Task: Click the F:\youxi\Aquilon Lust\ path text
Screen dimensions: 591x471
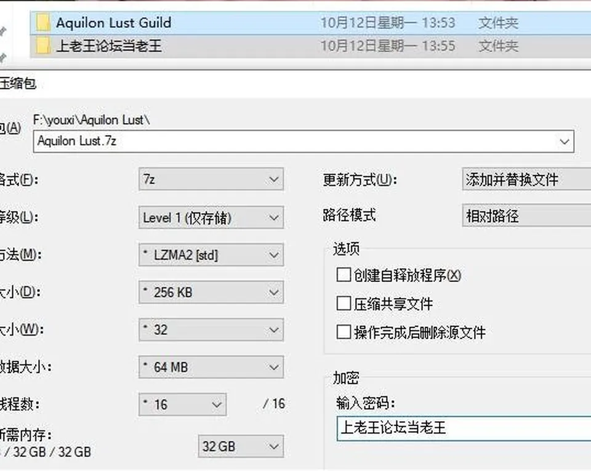Action: point(92,120)
